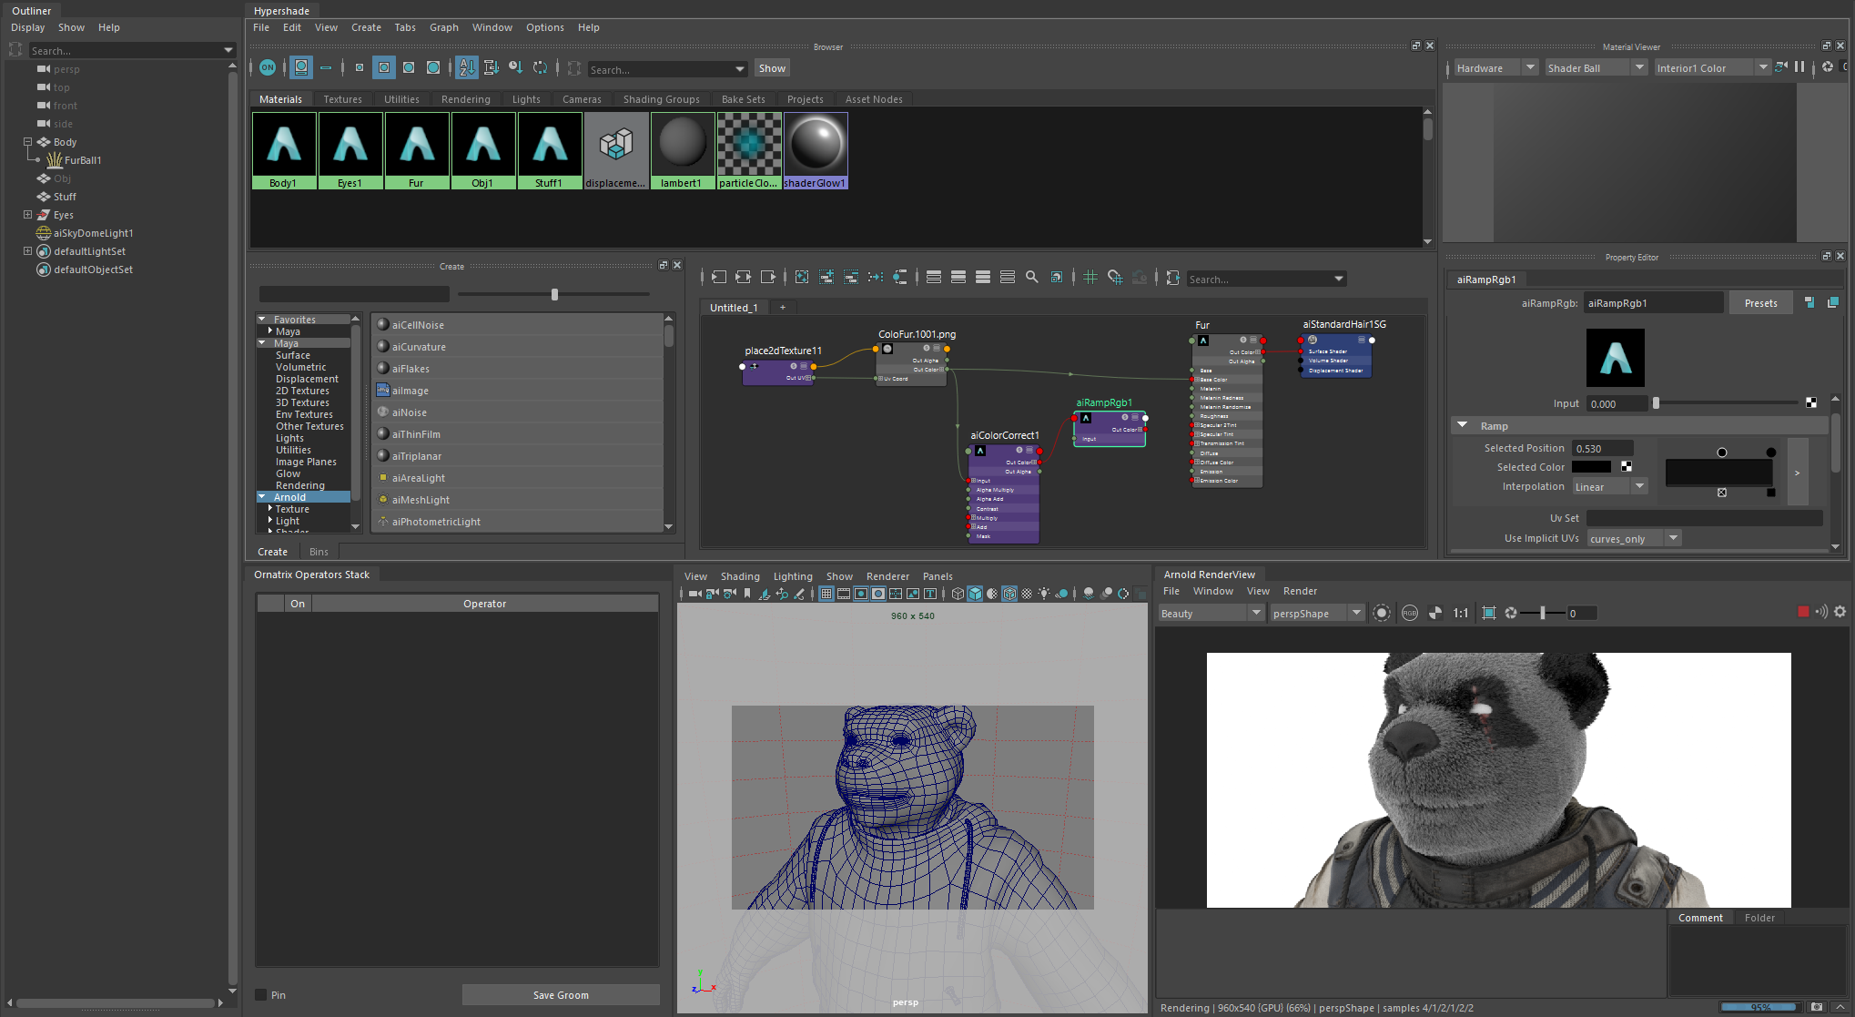Open the Beauty AOV dropdown
Screen dimensions: 1855x1017
[1211, 614]
